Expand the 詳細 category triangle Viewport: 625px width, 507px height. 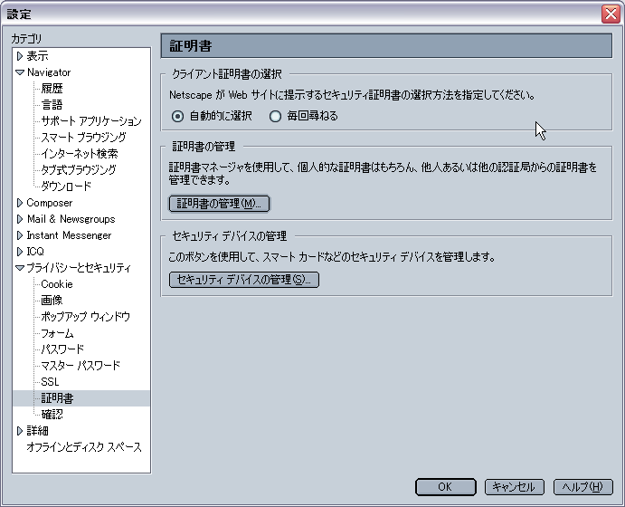pos(20,431)
